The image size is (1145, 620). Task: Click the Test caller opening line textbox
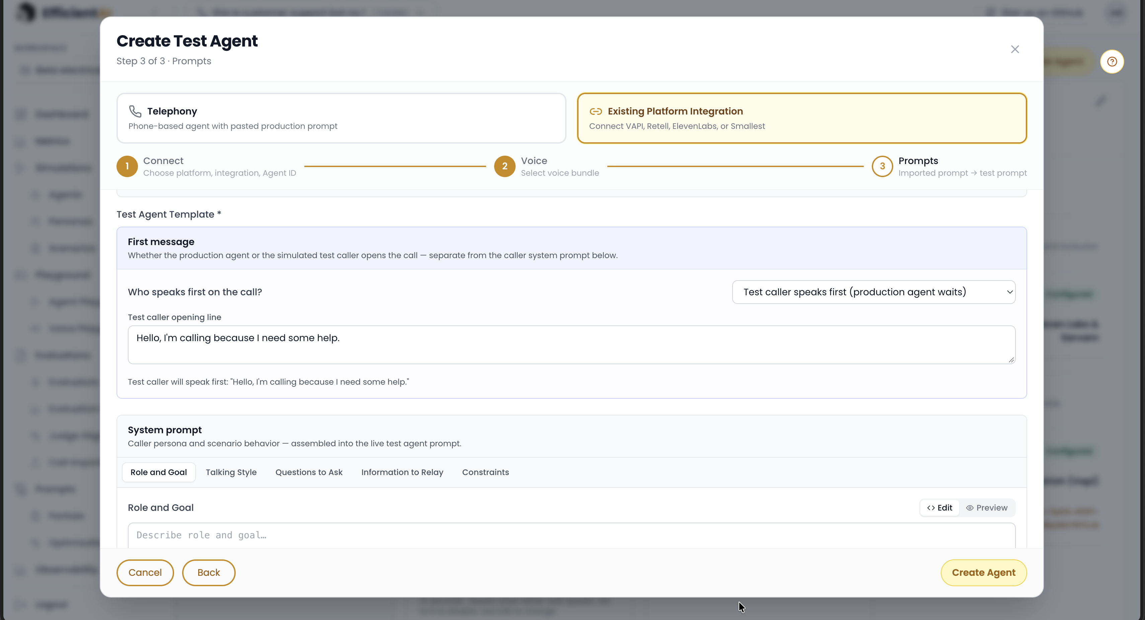click(571, 345)
